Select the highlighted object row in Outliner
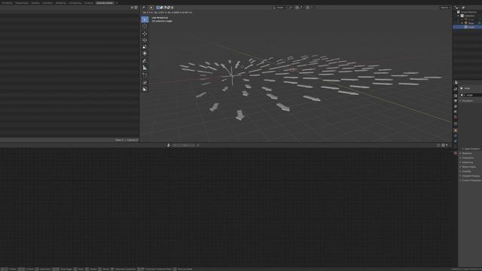This screenshot has width=482, height=271. [468, 27]
